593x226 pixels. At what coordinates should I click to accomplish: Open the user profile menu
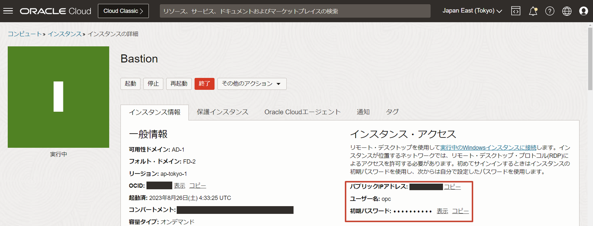pos(584,11)
